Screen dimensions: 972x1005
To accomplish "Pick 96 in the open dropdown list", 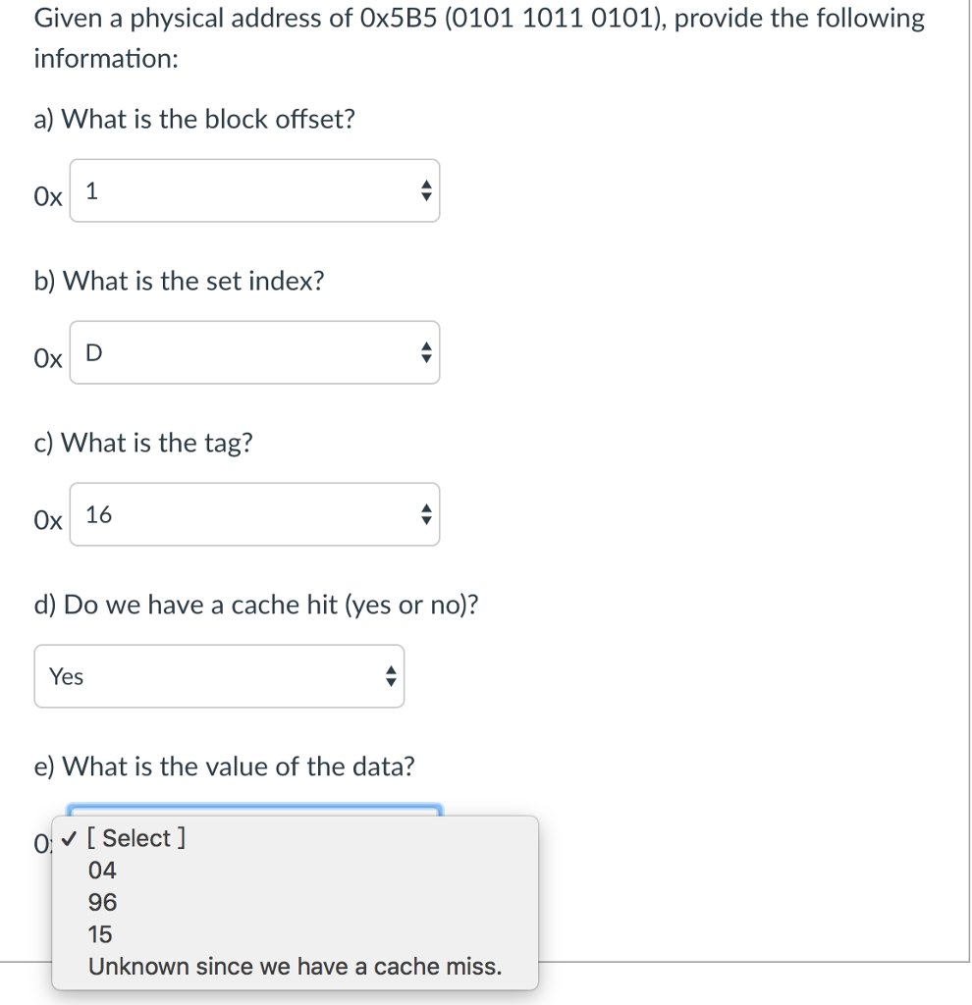I will click(x=102, y=902).
